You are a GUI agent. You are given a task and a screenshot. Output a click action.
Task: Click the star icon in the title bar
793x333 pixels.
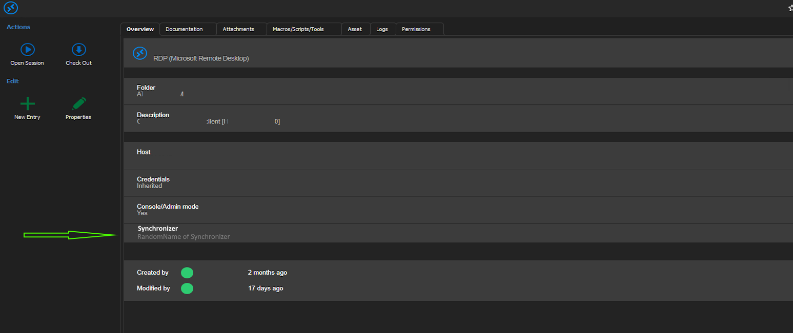790,8
